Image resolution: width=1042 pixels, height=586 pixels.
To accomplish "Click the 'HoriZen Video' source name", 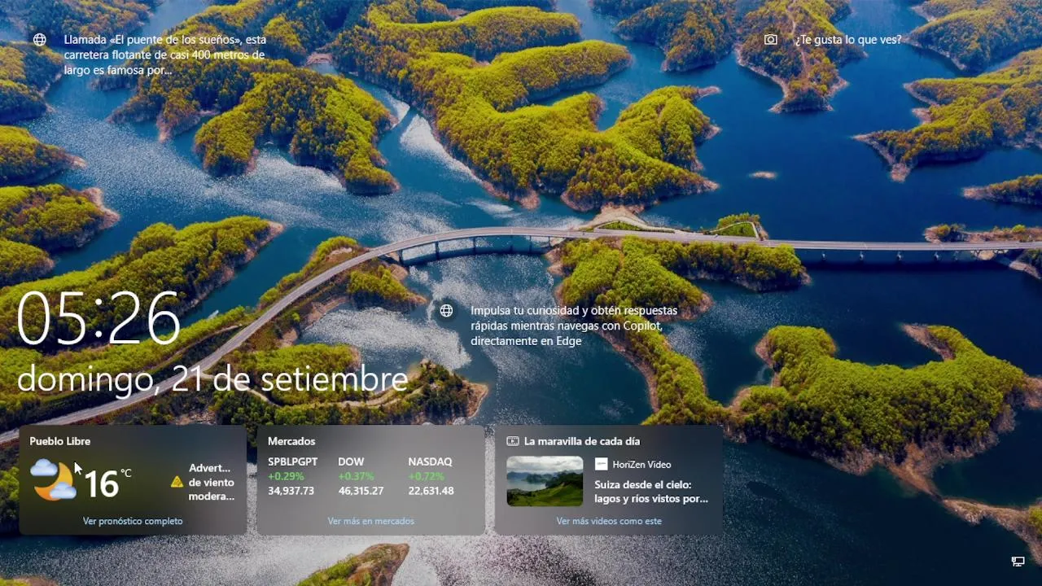I will (641, 464).
